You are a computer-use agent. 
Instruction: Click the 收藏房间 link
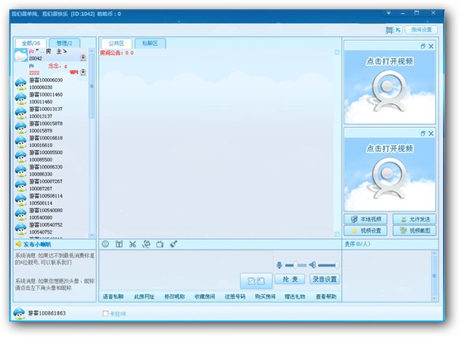click(x=205, y=296)
